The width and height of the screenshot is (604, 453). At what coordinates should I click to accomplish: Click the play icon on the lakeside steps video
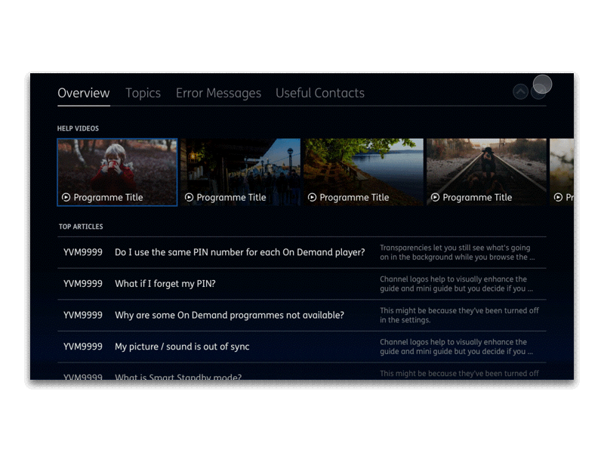coord(312,197)
